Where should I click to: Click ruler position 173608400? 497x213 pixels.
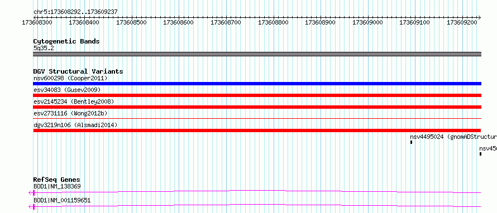coord(84,22)
